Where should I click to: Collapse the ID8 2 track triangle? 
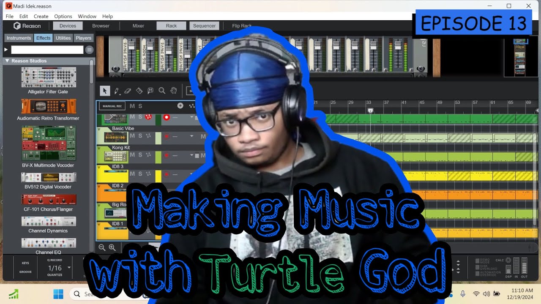tap(99, 186)
